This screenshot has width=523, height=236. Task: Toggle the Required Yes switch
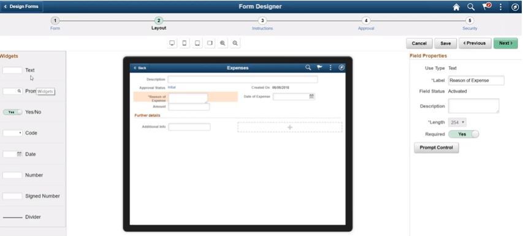click(464, 134)
